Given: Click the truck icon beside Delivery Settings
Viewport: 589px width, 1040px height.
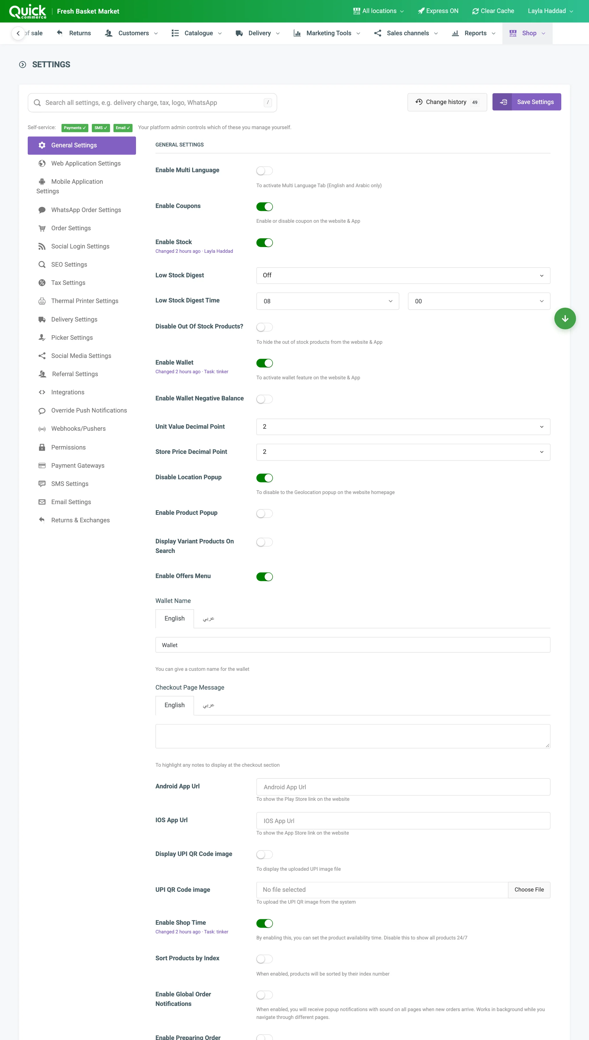Looking at the screenshot, I should coord(42,320).
